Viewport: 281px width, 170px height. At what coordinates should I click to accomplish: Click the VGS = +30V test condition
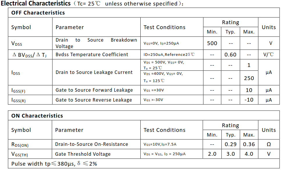pyautogui.click(x=154, y=90)
